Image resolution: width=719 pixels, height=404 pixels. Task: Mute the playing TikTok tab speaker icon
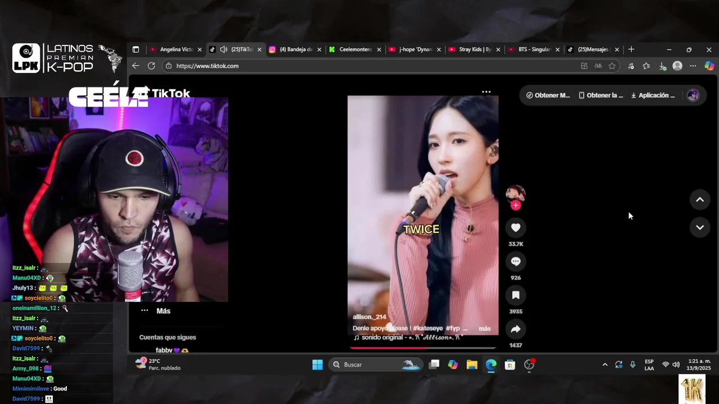coord(224,49)
